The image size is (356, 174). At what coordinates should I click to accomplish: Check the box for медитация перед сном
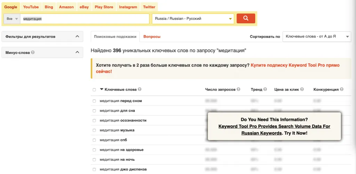(x=94, y=101)
